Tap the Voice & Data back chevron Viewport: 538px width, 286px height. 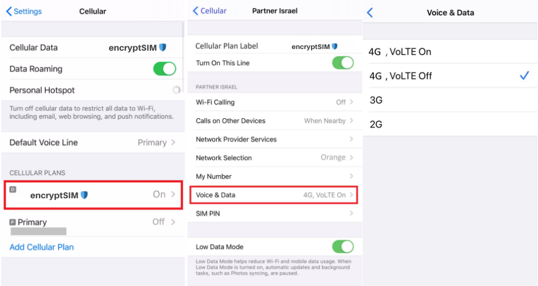[x=370, y=13]
